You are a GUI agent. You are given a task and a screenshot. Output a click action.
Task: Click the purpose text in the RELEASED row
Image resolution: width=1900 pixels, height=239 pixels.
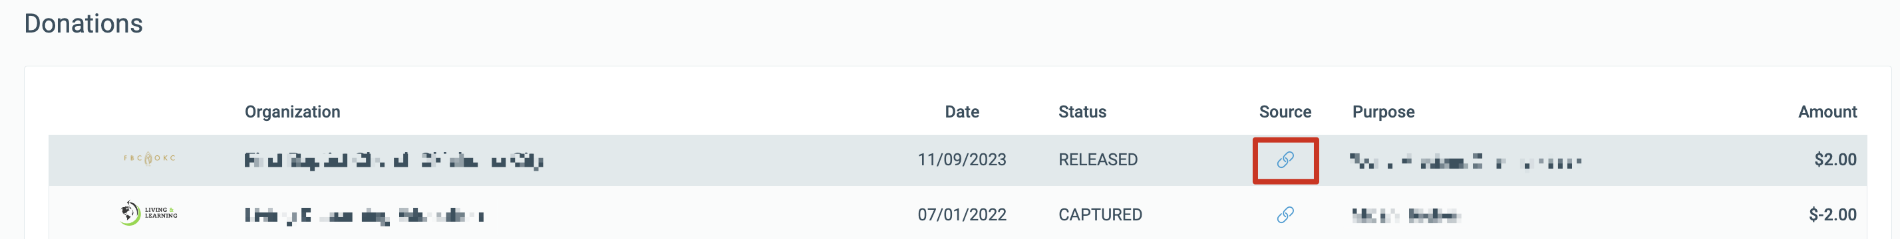pyautogui.click(x=1466, y=161)
